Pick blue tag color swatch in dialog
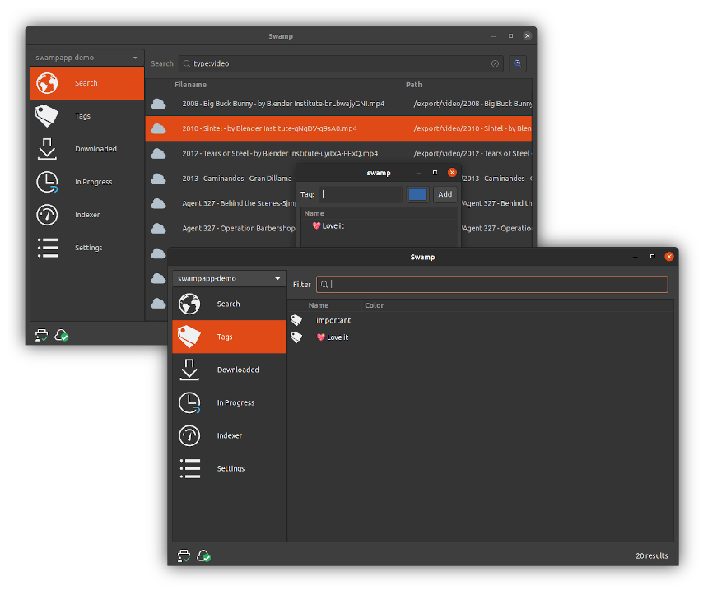Viewport: 708px width, 595px height. (x=417, y=194)
